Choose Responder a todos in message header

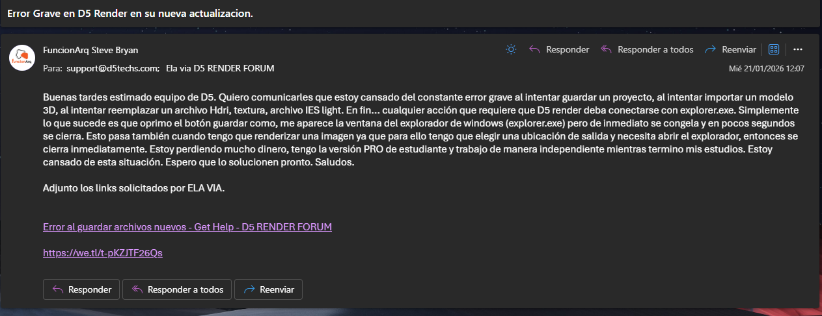(x=647, y=49)
